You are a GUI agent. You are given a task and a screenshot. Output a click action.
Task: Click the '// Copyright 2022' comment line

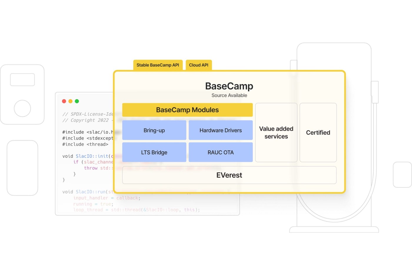click(x=86, y=120)
